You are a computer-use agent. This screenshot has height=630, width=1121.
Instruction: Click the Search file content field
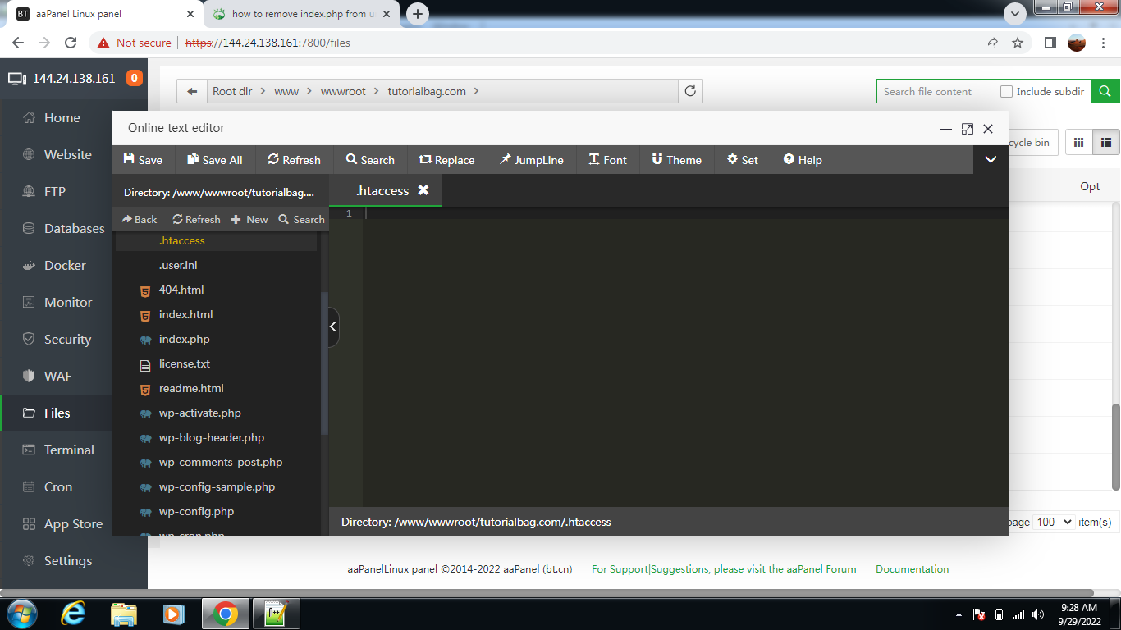pyautogui.click(x=936, y=91)
